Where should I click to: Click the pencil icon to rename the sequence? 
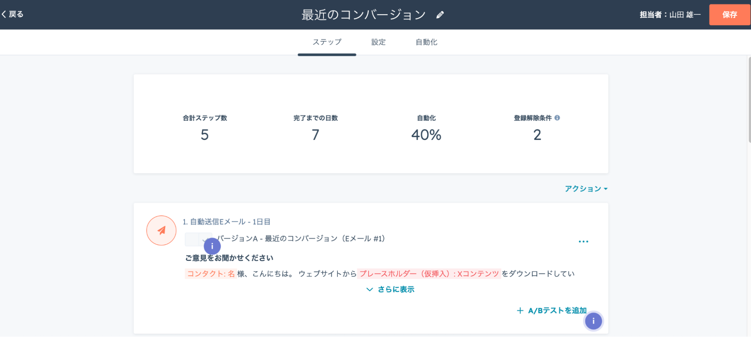click(x=440, y=15)
